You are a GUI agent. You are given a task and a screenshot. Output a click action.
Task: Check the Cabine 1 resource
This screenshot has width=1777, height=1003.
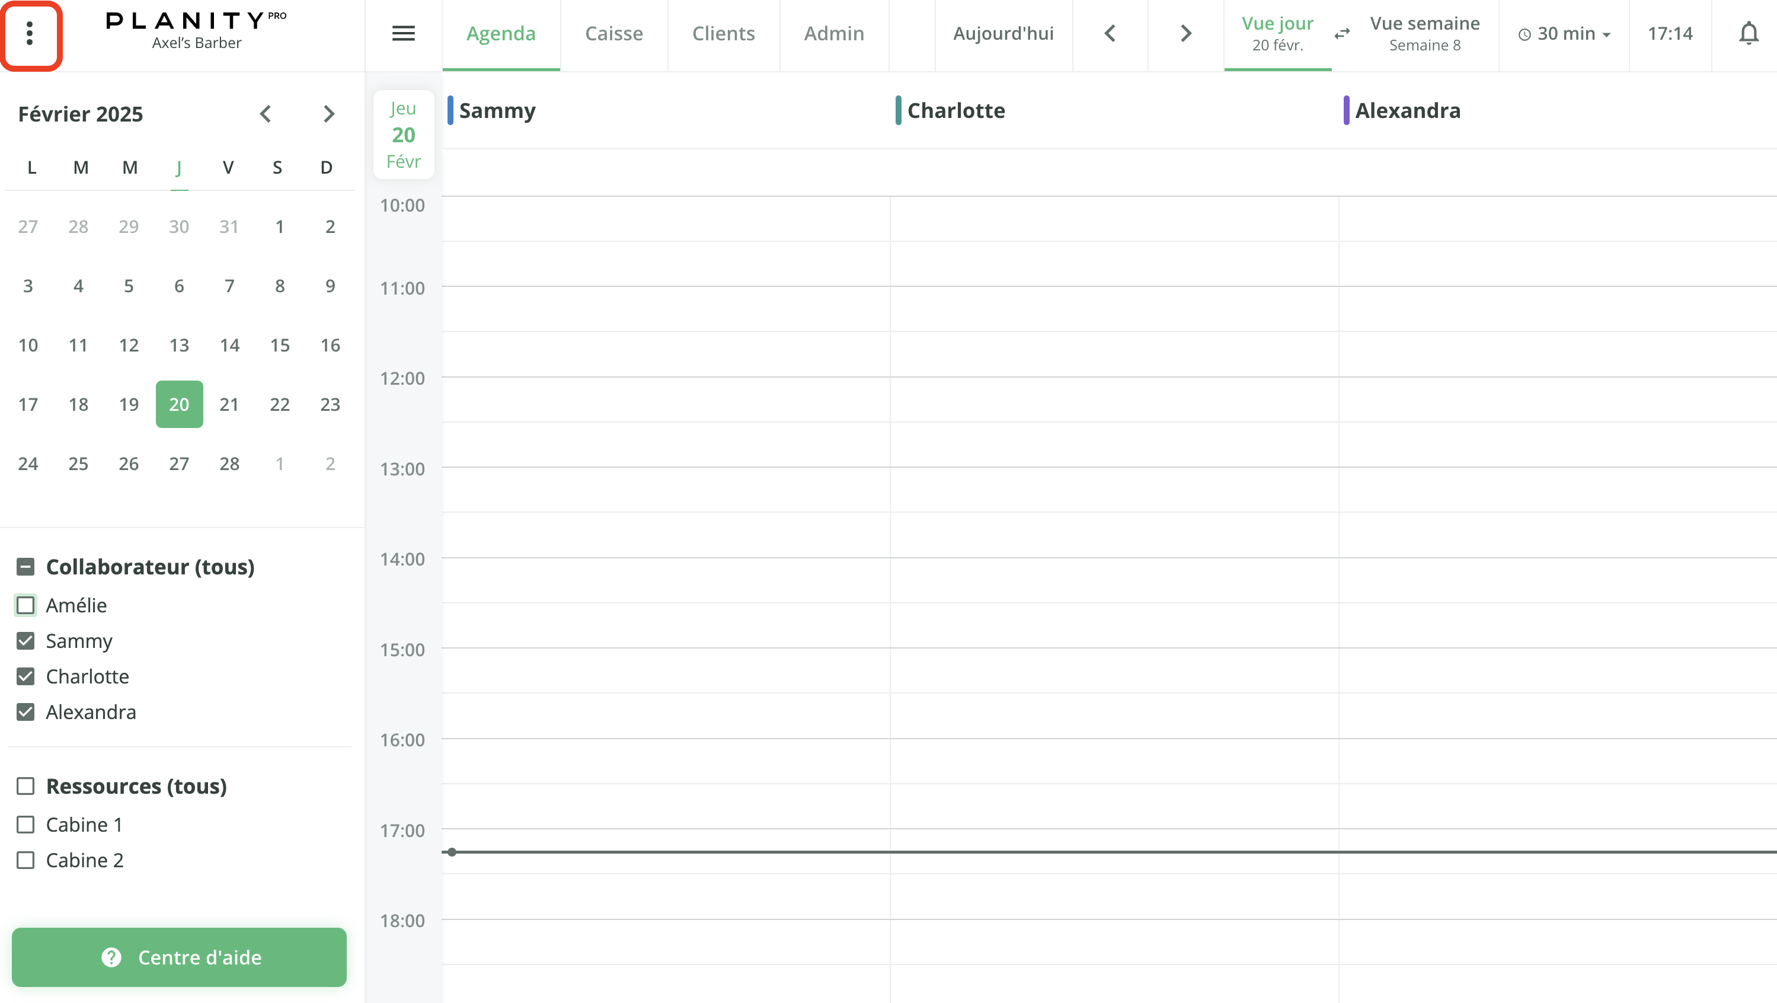click(x=25, y=825)
